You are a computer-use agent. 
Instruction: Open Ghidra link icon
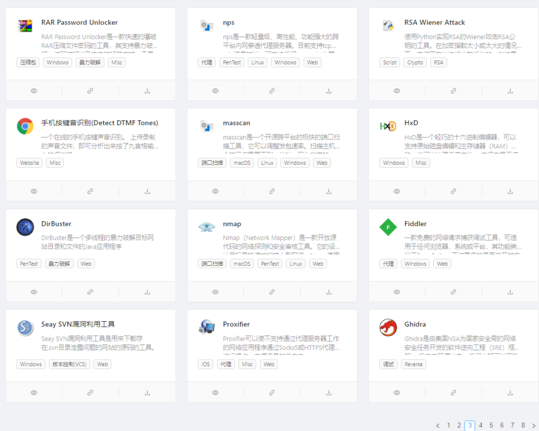(453, 393)
